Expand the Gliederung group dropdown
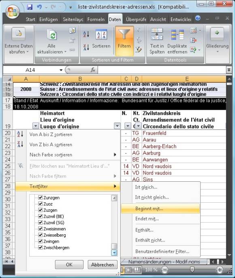Image resolution: width=235 pixels, height=278 pixels. click(218, 51)
